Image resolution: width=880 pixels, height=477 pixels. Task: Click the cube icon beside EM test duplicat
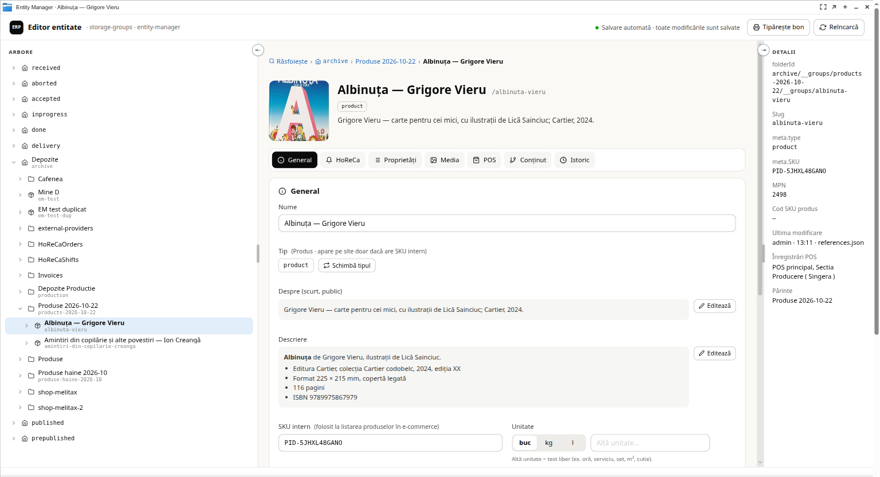[31, 212]
